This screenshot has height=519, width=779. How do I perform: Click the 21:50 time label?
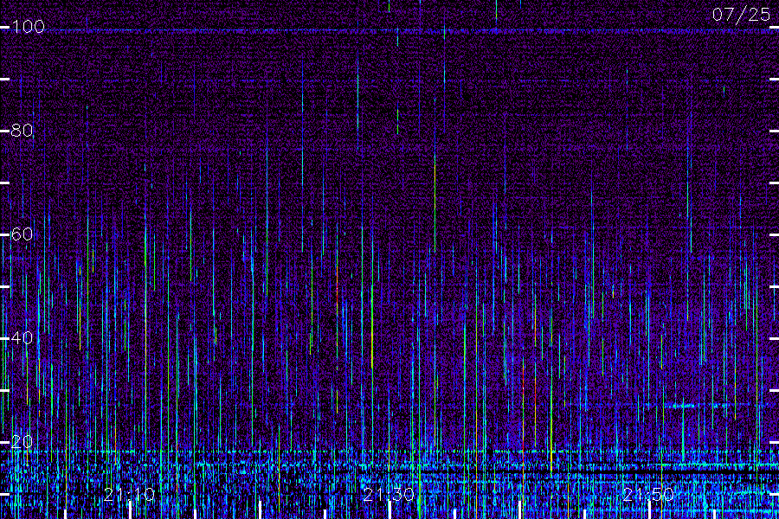point(648,494)
